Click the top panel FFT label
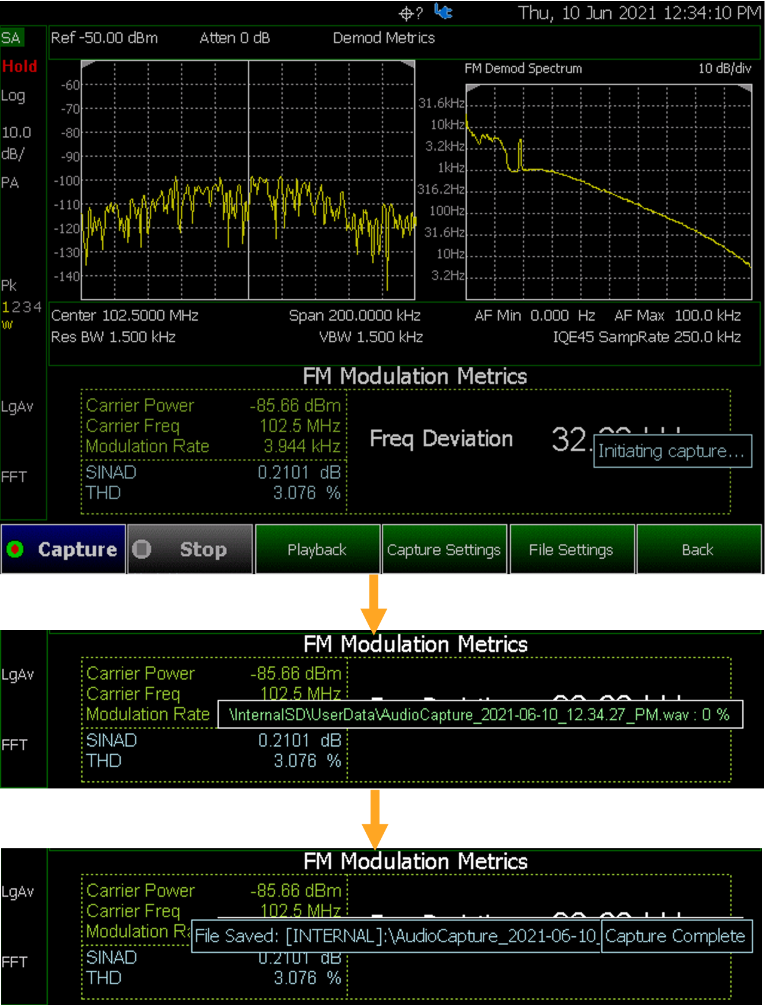The height and width of the screenshot is (1005, 765). [14, 477]
